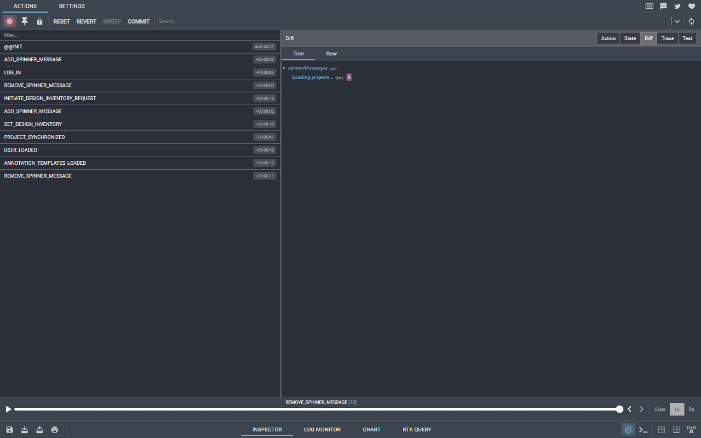The image size is (701, 438).
Task: Switch to the ACTIONS tab
Action: [x=25, y=6]
